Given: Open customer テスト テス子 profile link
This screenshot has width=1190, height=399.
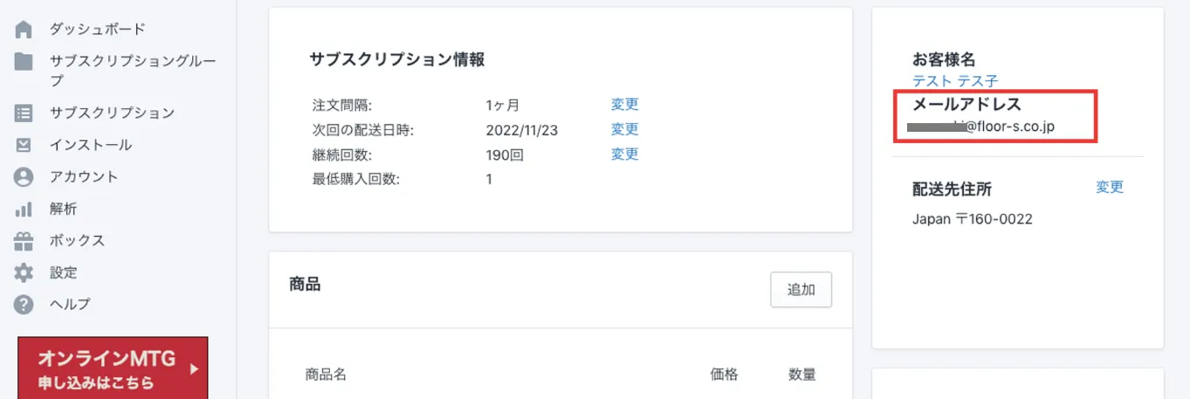Looking at the screenshot, I should click(x=954, y=81).
